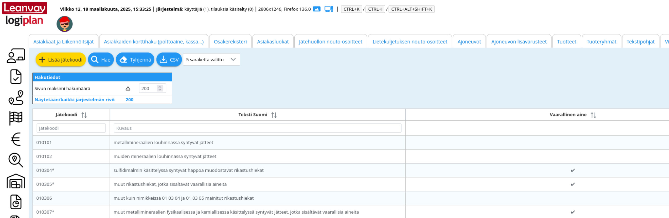Click 'metallimineraalien louhinnassa syntyvät jätteet' text
Screen dimensions: 669x218
[163, 142]
